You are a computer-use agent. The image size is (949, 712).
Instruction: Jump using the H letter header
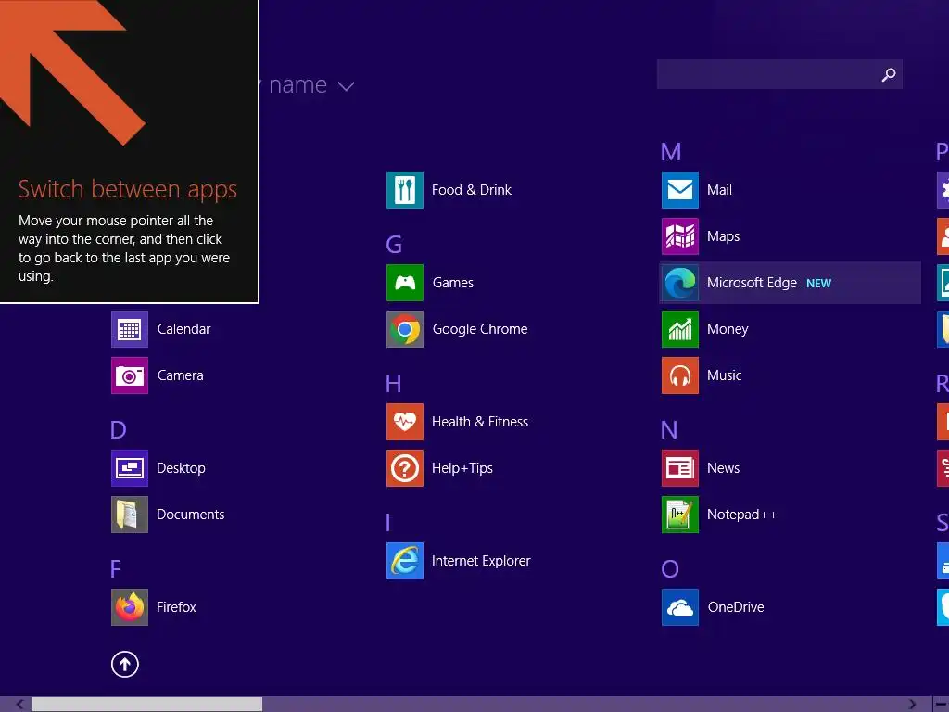(x=393, y=384)
